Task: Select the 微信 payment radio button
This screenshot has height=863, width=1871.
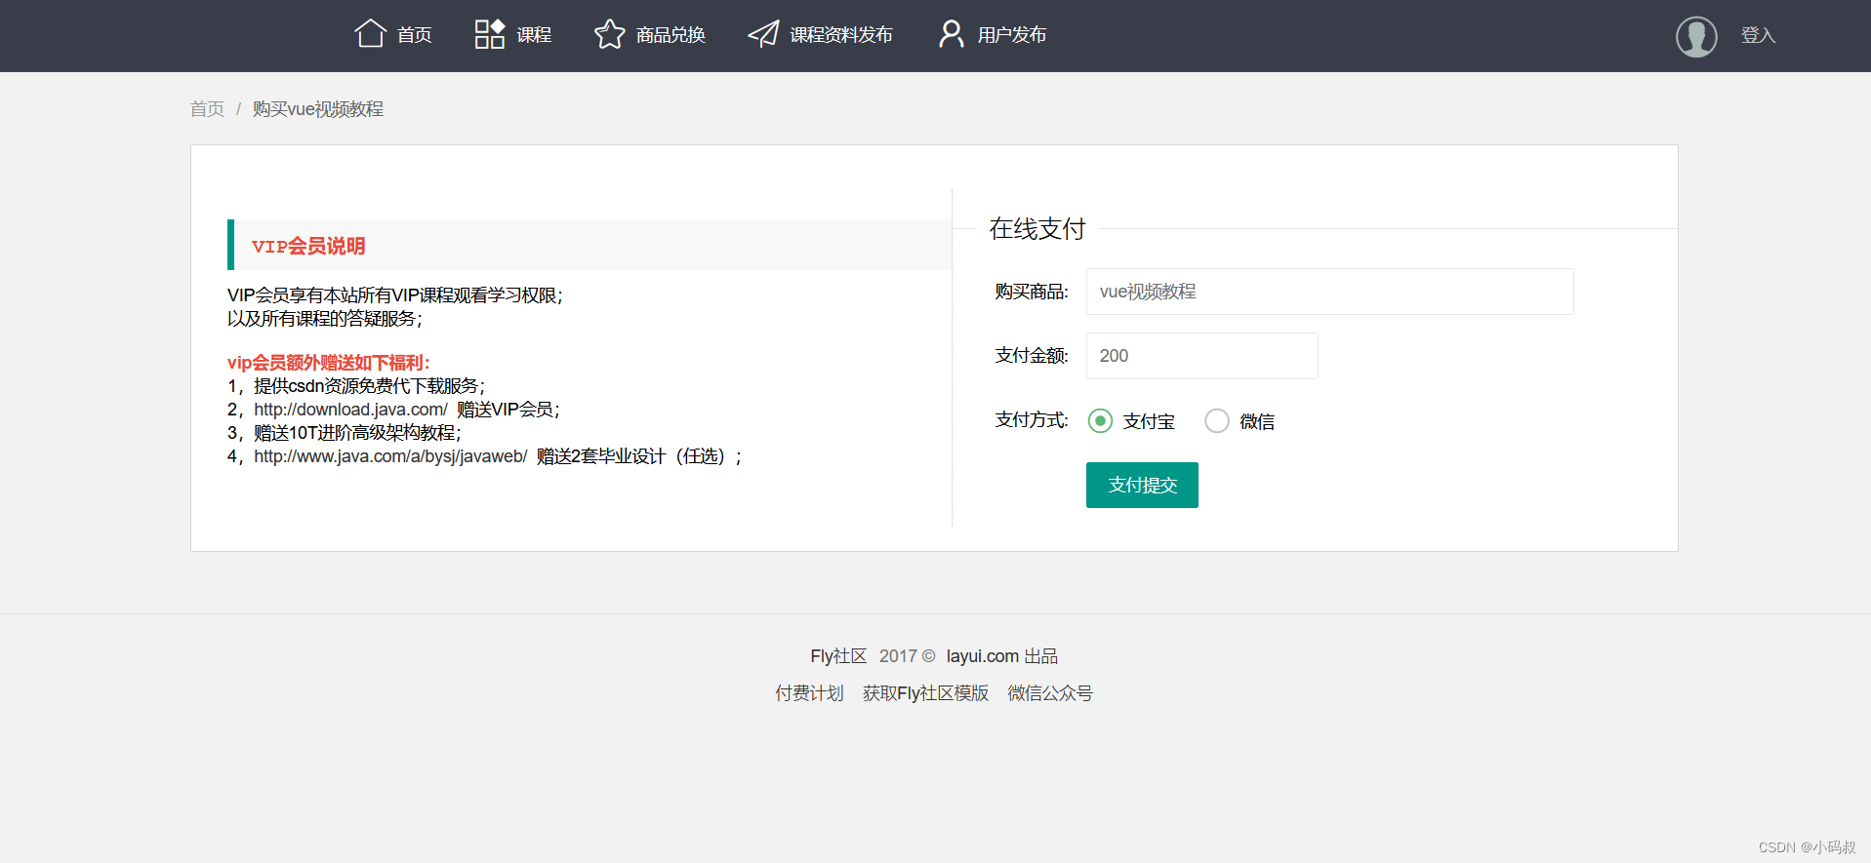Action: (x=1217, y=421)
